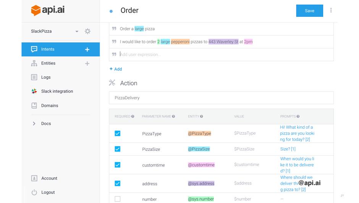This screenshot has height=203, width=359.
Task: Open the @PizzaSize entity selector
Action: (x=199, y=149)
